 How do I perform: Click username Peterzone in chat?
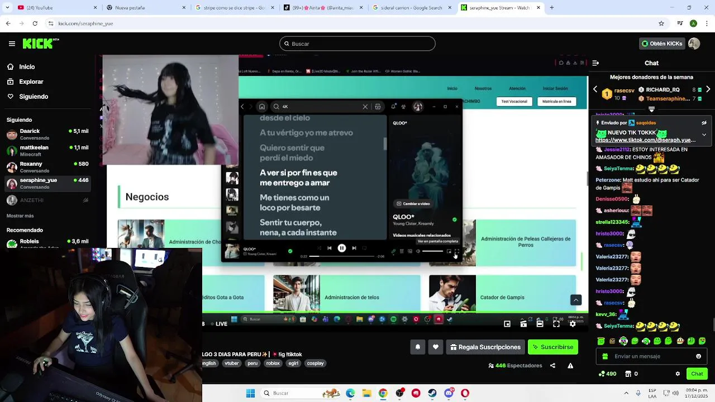[608, 180]
